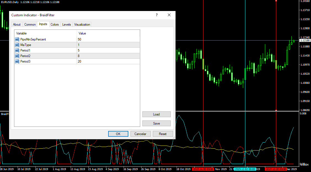Edit PipsMinSepPercent value 50
311x172 pixels.
(x=108, y=39)
